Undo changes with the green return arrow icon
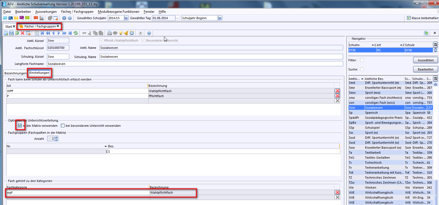Image resolution: width=439 pixels, height=205 pixels. click(x=17, y=33)
